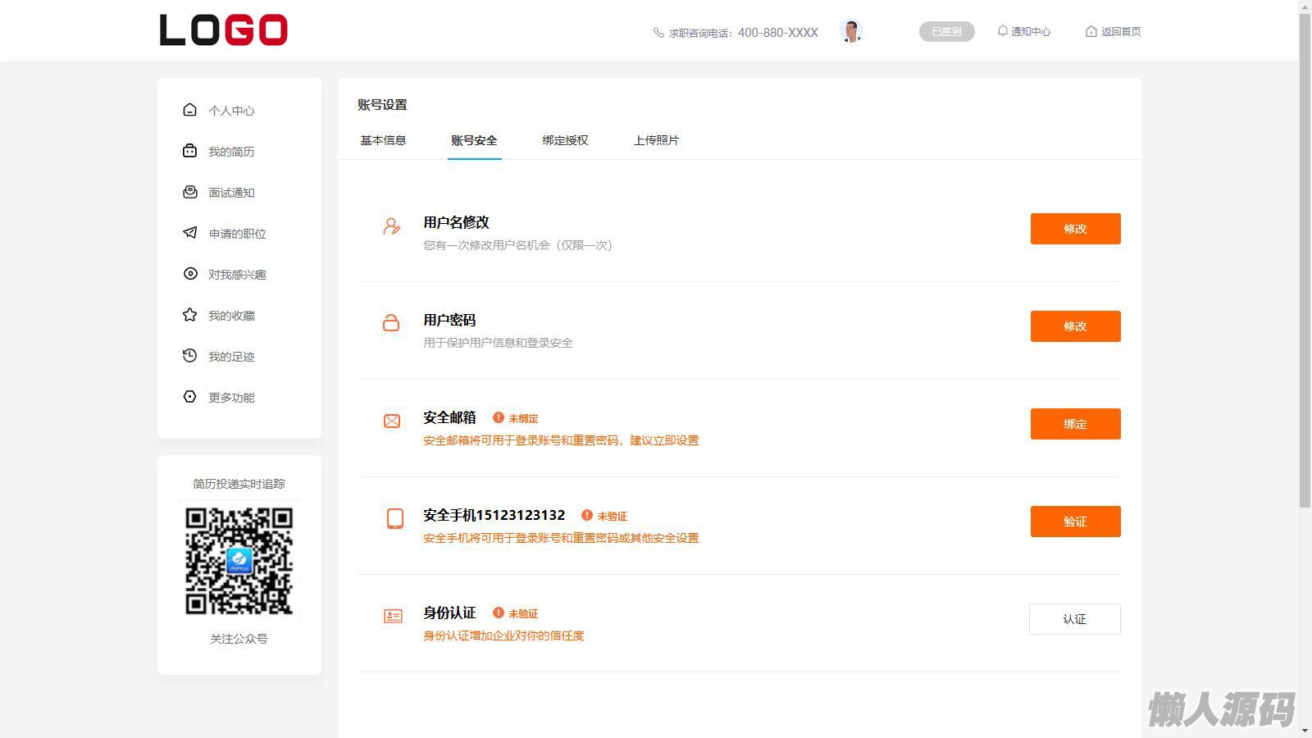Switch to the 基本信息 tab
Viewport: 1312px width, 738px height.
pyautogui.click(x=383, y=140)
